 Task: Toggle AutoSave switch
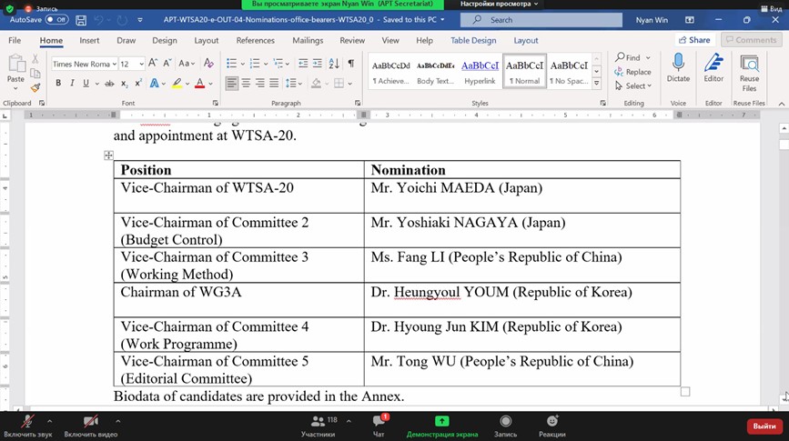(56, 20)
